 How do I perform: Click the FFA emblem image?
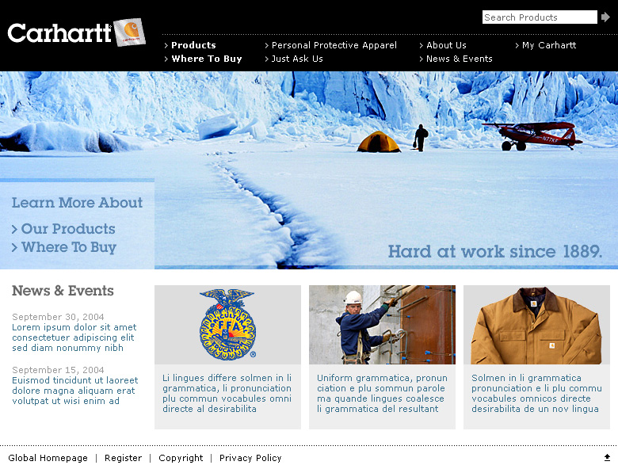coord(227,324)
